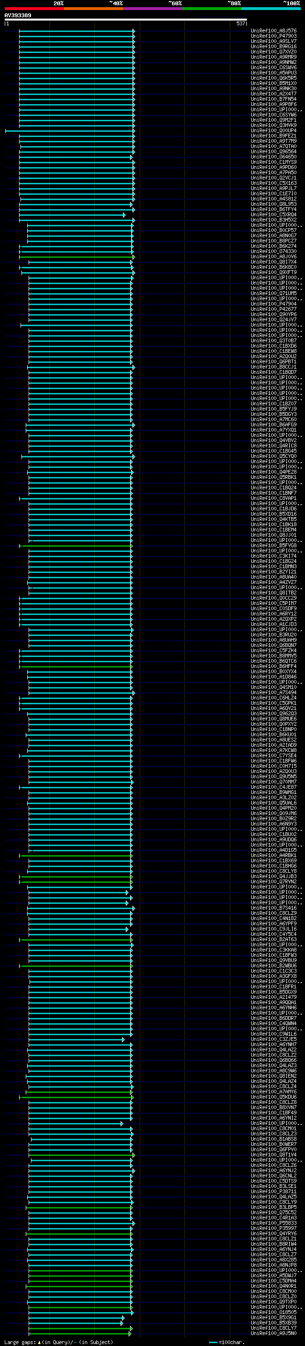Screen dimensions: 305x1346
Task: Select the UniRef100_O64650 label
Action: [x=274, y=157]
